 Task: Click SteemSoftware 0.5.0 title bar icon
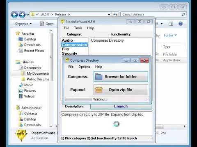(63, 22)
